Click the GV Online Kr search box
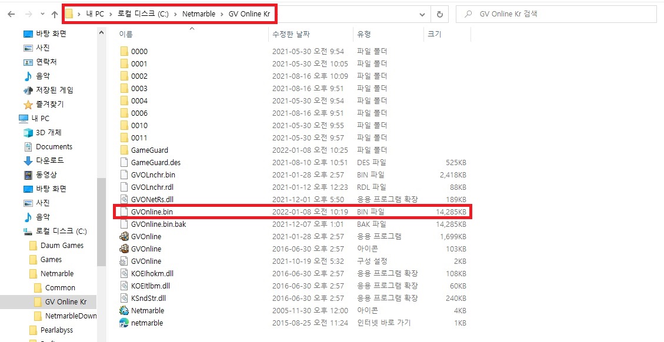The height and width of the screenshot is (342, 664). click(x=557, y=14)
